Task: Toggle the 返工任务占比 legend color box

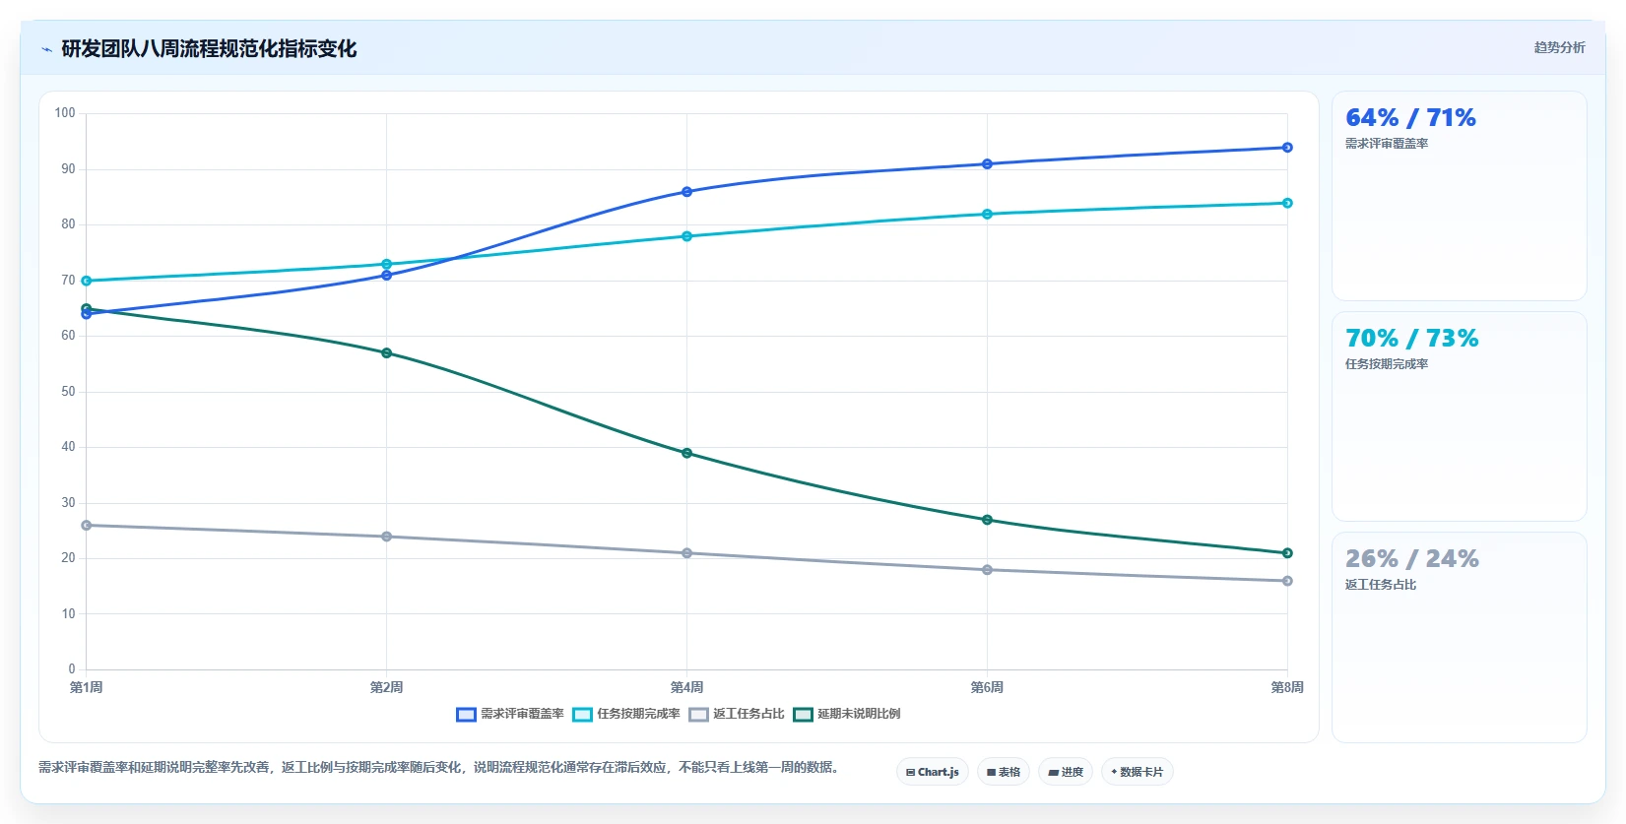Action: coord(698,715)
